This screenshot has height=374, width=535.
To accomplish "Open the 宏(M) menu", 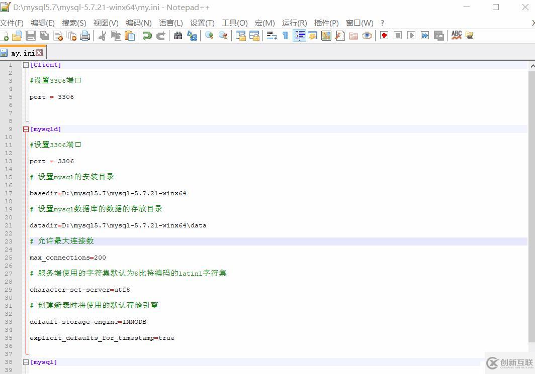I will (x=265, y=23).
